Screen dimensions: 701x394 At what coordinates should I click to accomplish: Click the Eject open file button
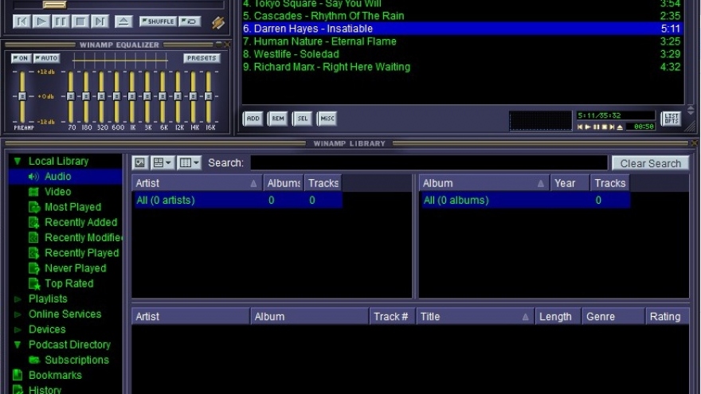click(x=123, y=21)
